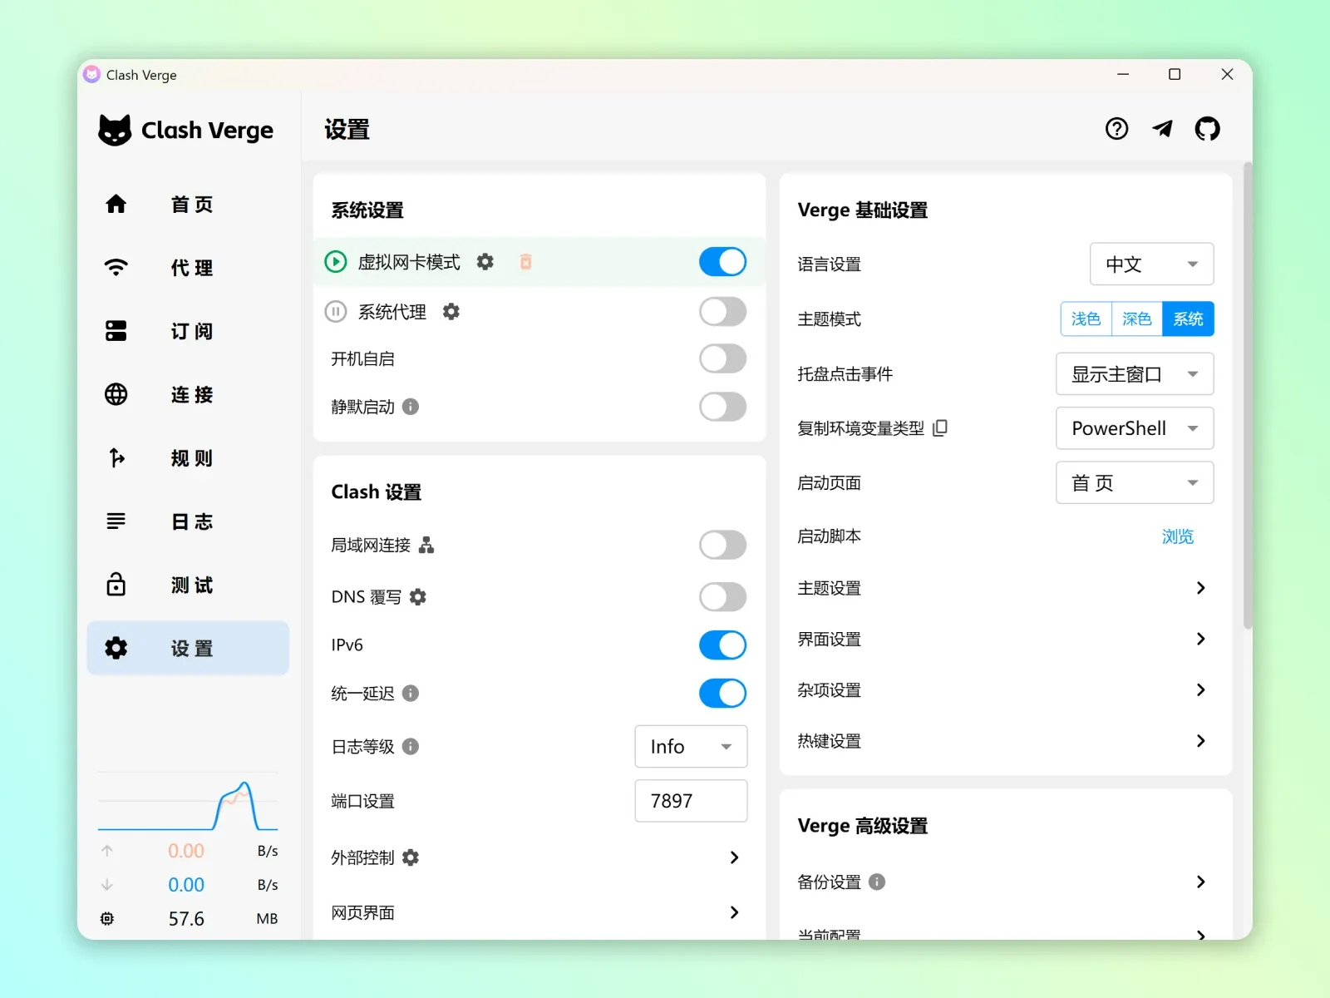Open the 网页界面 row

pos(539,912)
